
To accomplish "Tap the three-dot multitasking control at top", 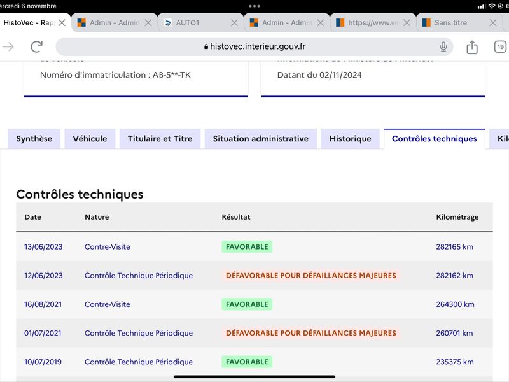I will 254,6.
